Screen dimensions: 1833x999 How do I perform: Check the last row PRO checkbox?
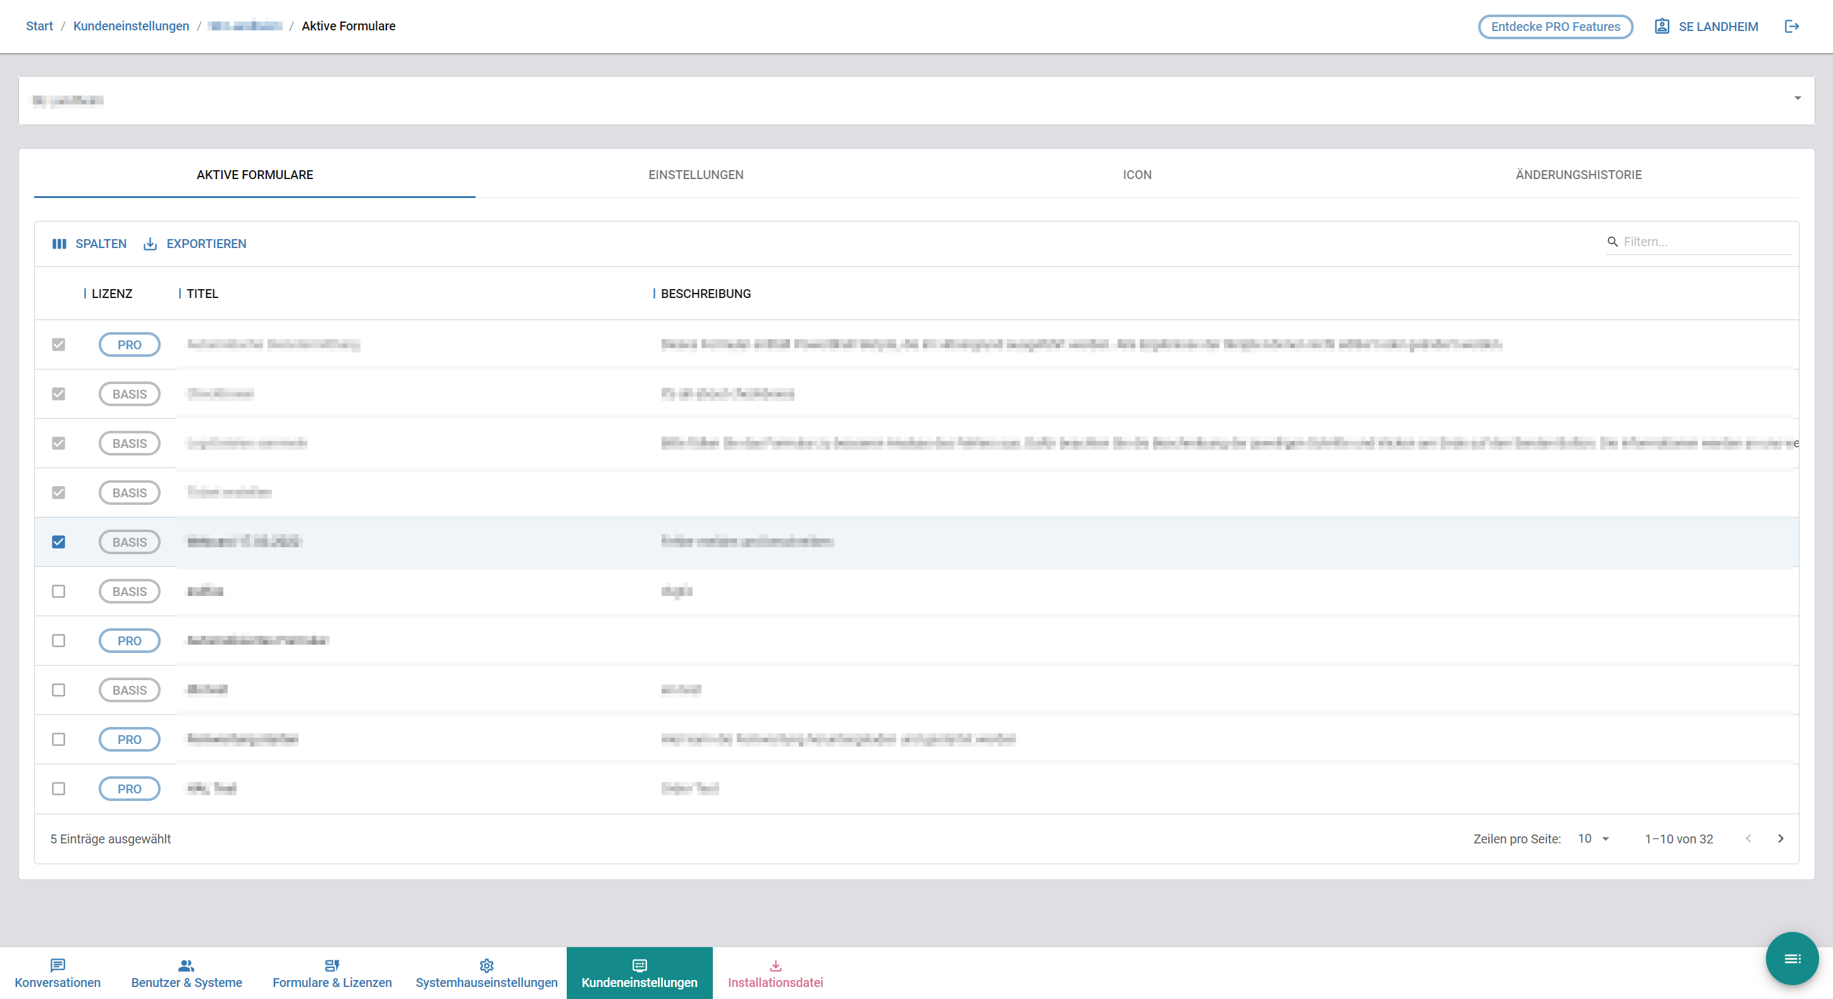click(x=58, y=788)
